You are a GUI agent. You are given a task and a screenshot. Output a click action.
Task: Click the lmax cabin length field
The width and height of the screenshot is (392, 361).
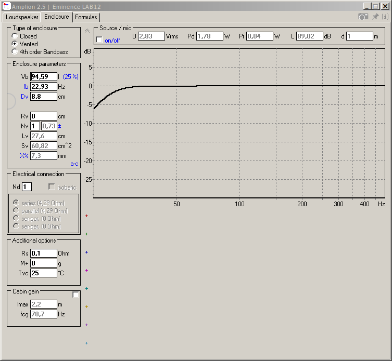pyautogui.click(x=44, y=304)
